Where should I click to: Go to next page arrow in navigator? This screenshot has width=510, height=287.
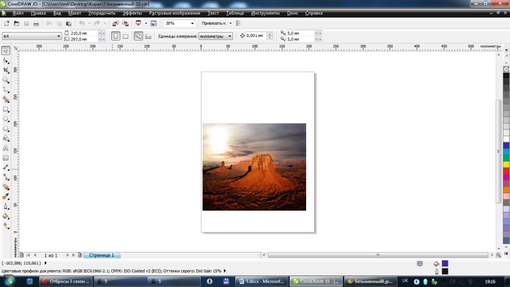click(x=67, y=255)
